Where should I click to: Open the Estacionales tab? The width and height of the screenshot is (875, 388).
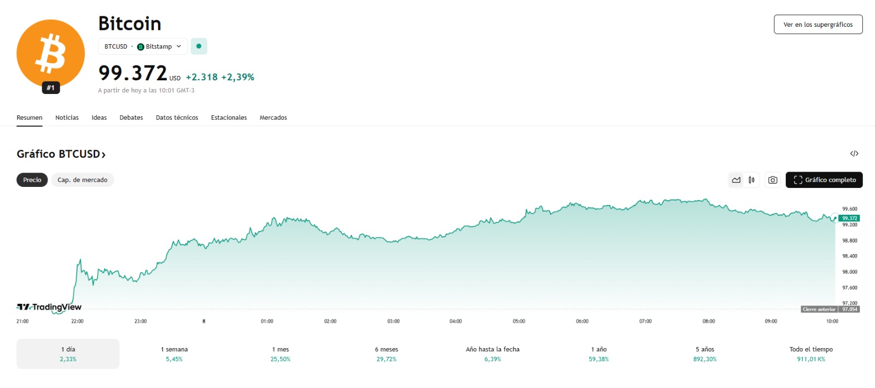click(x=229, y=117)
